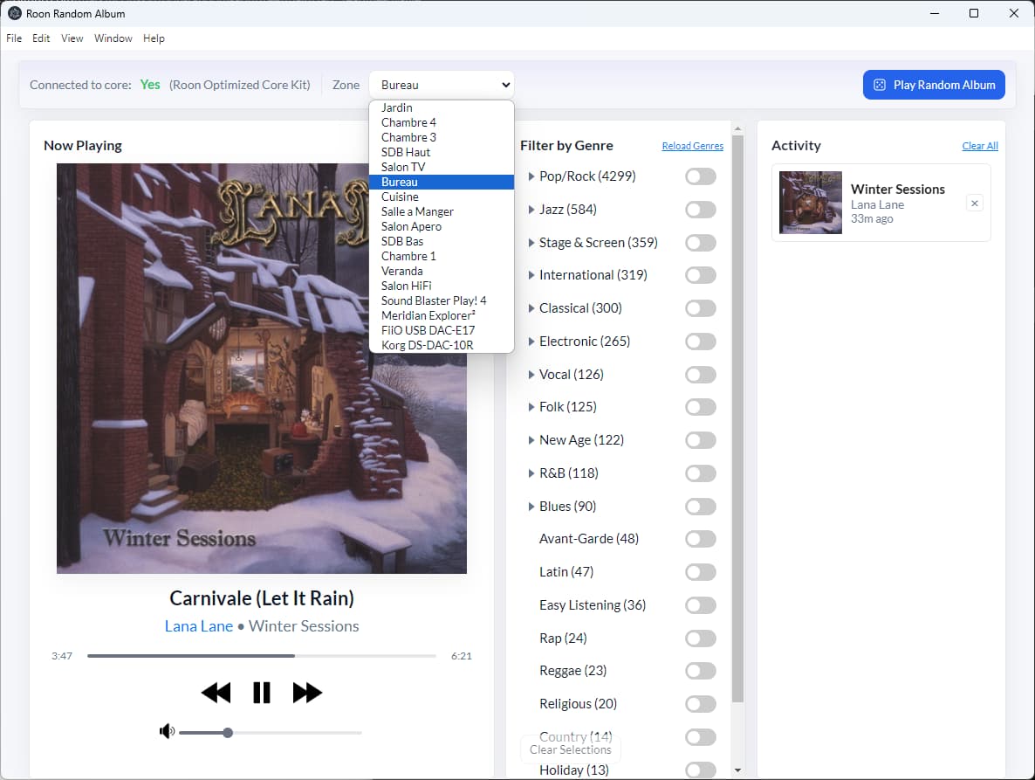Open the Help menu
This screenshot has width=1035, height=780.
154,38
